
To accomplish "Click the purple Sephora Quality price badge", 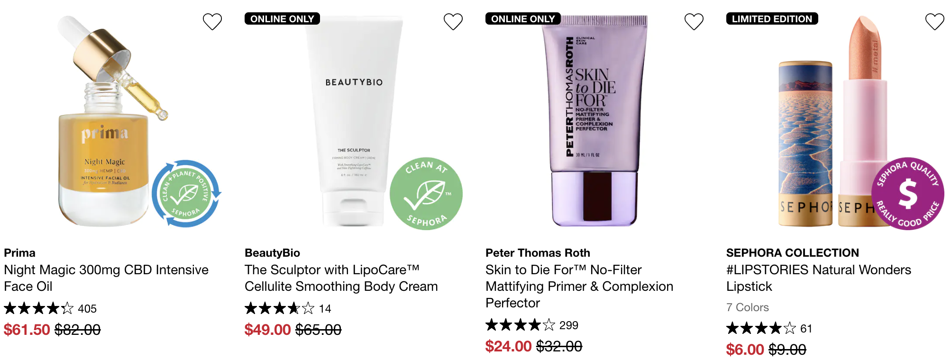I will (907, 193).
